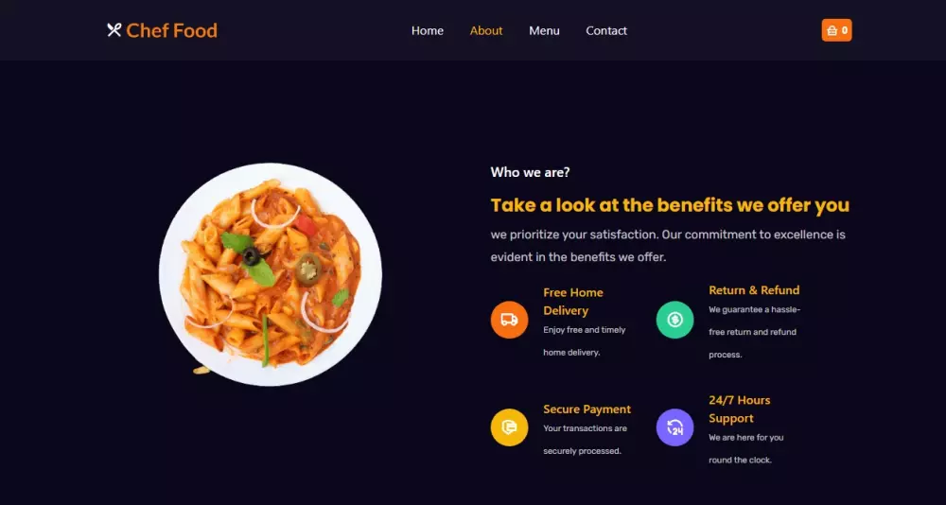Viewport: 946px width, 505px height.
Task: Go to the Home nav item
Action: point(428,31)
